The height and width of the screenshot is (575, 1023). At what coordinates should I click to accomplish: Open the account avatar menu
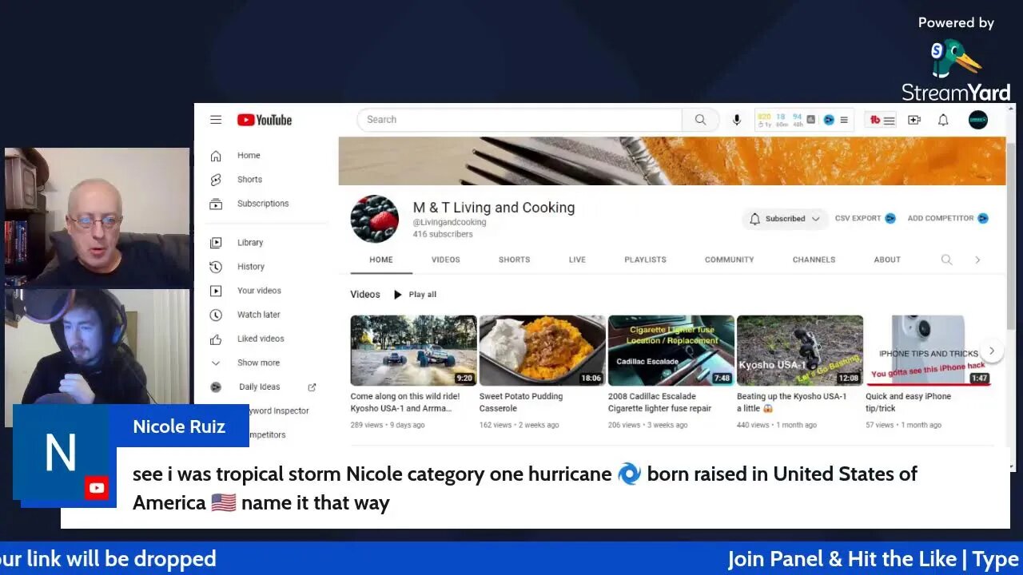click(978, 120)
